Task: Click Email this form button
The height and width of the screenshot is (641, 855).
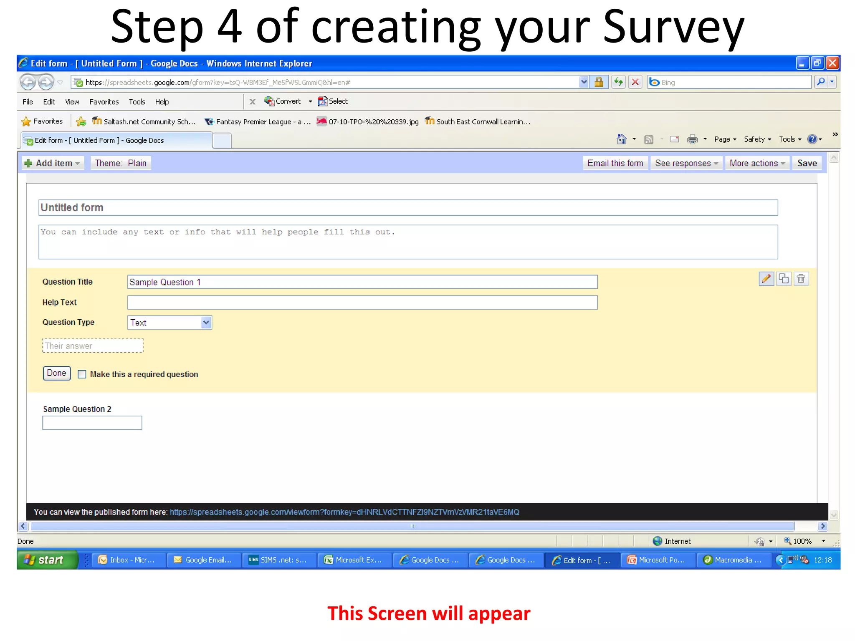Action: (615, 163)
